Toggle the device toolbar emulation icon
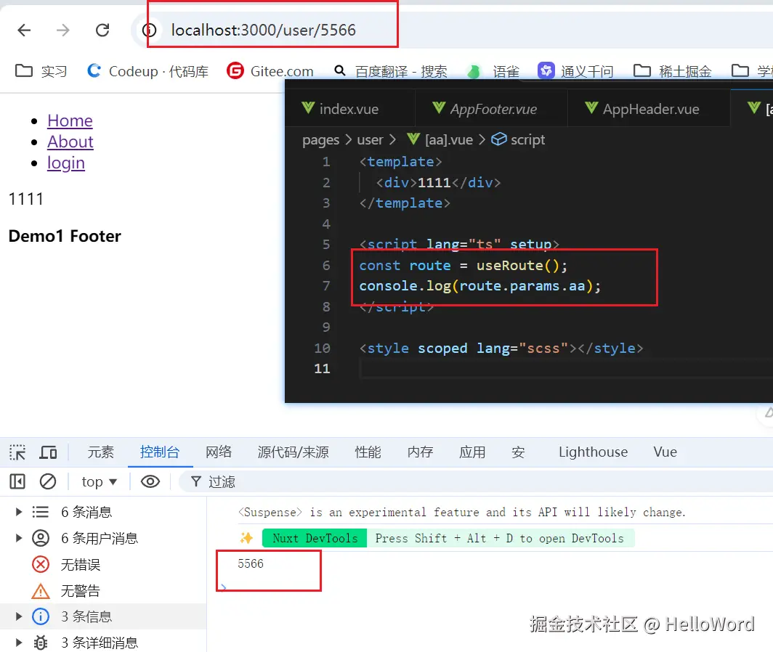 tap(48, 452)
